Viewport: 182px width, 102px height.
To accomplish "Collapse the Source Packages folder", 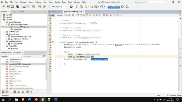I will [4, 22].
